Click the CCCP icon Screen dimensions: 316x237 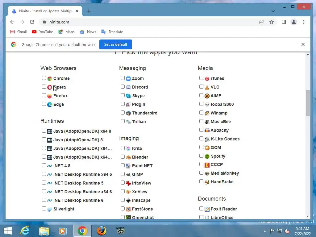coord(207,165)
